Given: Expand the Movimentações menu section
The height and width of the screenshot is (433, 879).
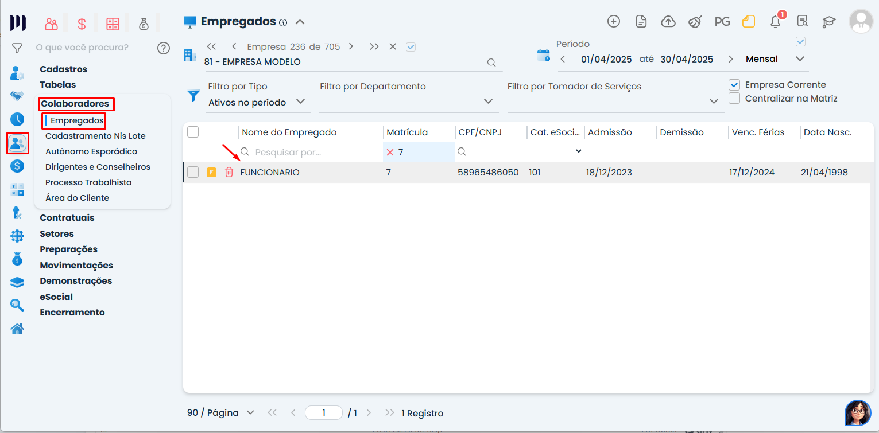Looking at the screenshot, I should click(x=76, y=266).
